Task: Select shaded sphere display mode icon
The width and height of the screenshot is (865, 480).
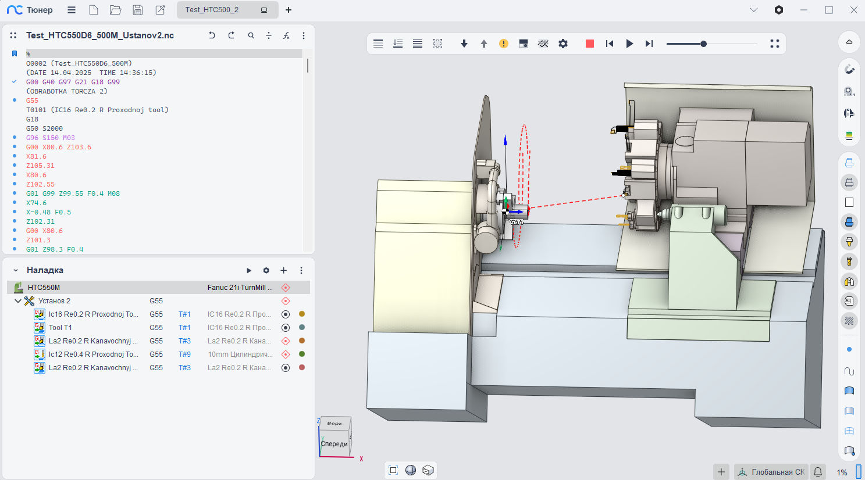Action: point(411,470)
